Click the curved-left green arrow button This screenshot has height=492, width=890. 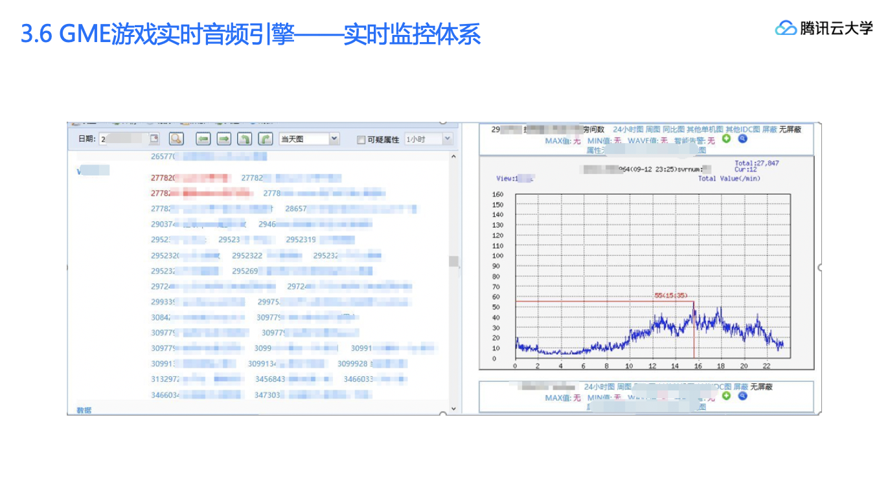[245, 139]
